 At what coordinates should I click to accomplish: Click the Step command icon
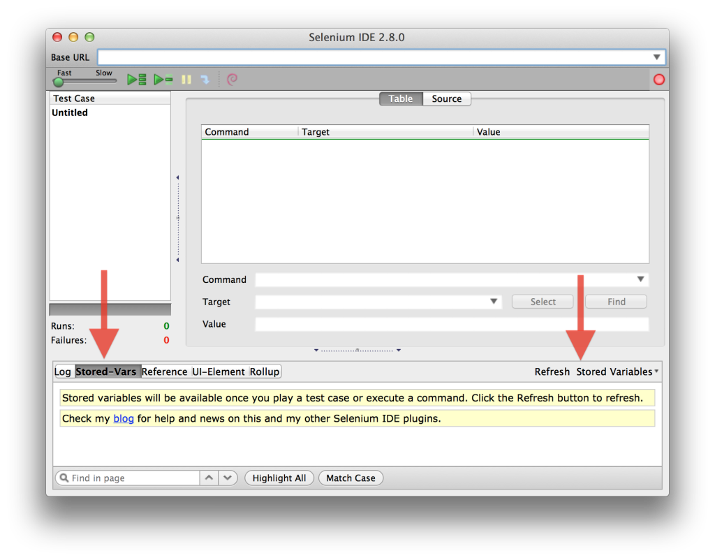[205, 80]
